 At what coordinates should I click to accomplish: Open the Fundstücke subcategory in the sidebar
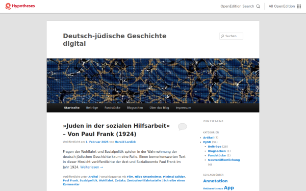click(x=217, y=155)
